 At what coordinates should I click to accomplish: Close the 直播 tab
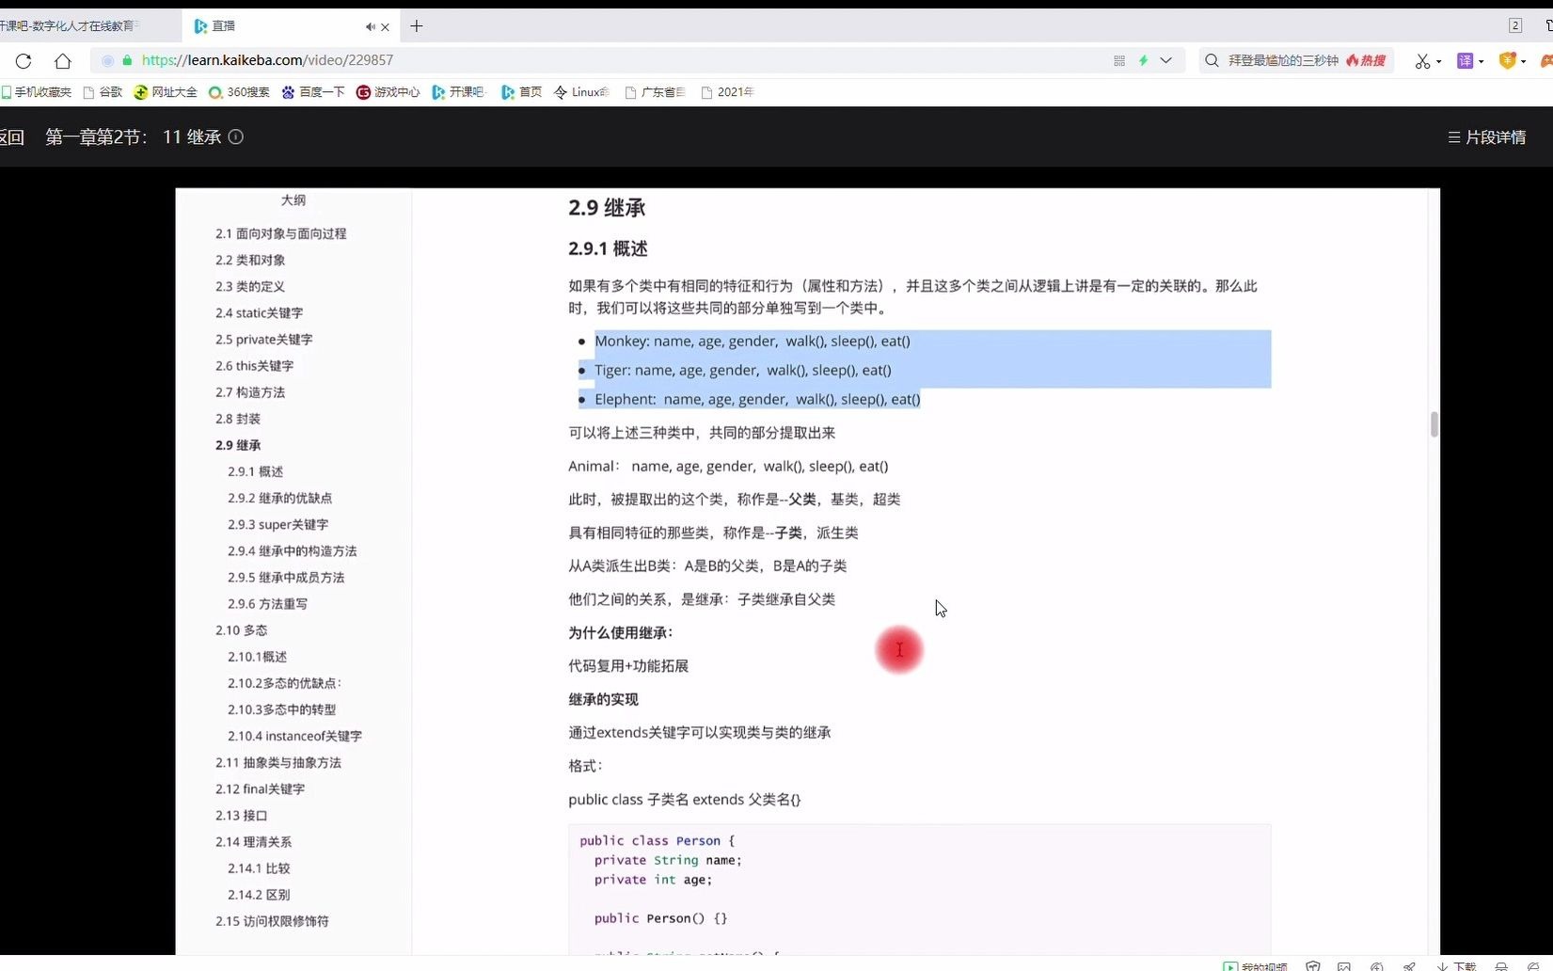pos(385,27)
